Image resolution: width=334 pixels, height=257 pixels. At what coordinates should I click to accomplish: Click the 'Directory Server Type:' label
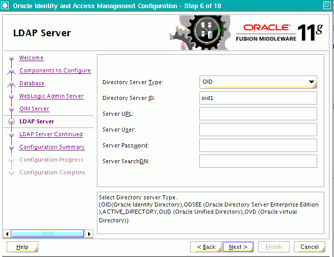(x=133, y=82)
